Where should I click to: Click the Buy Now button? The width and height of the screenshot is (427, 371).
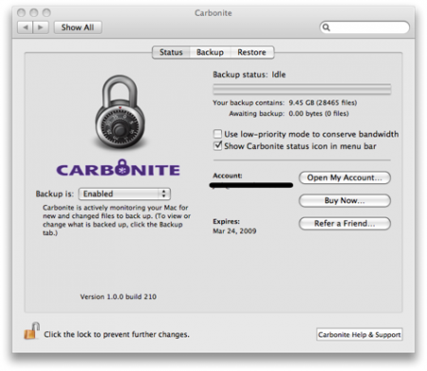[344, 200]
